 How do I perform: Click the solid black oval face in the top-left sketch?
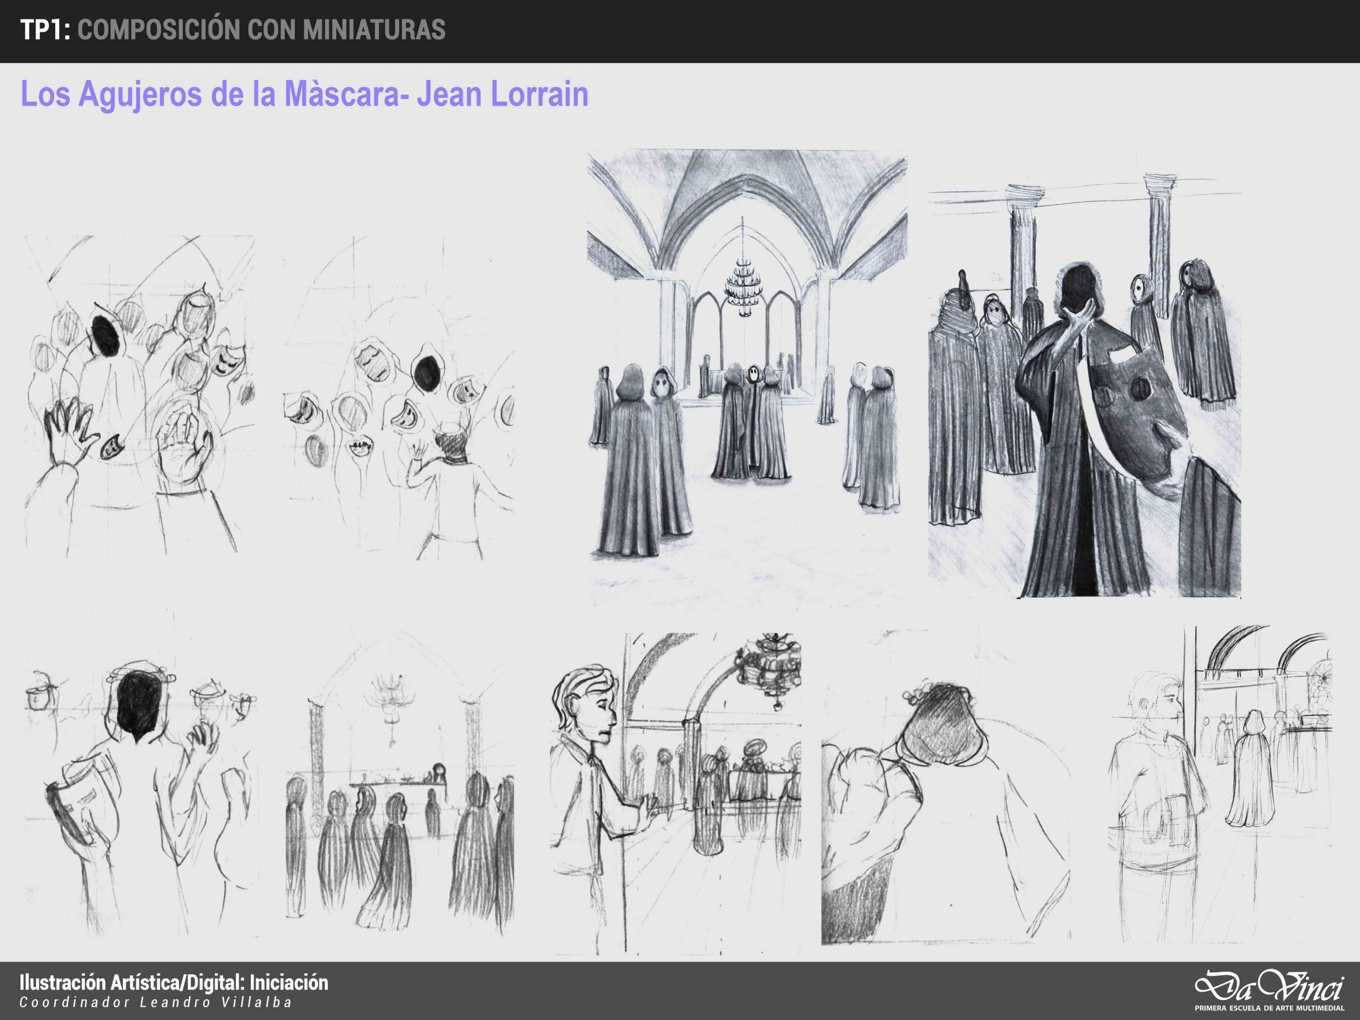click(106, 337)
